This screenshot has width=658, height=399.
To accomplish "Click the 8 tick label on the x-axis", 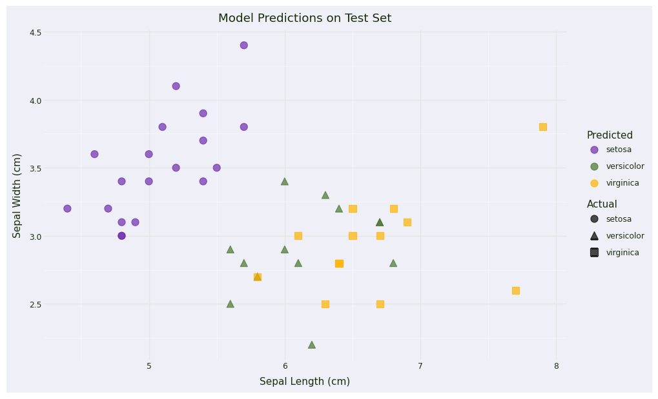I will coord(556,366).
